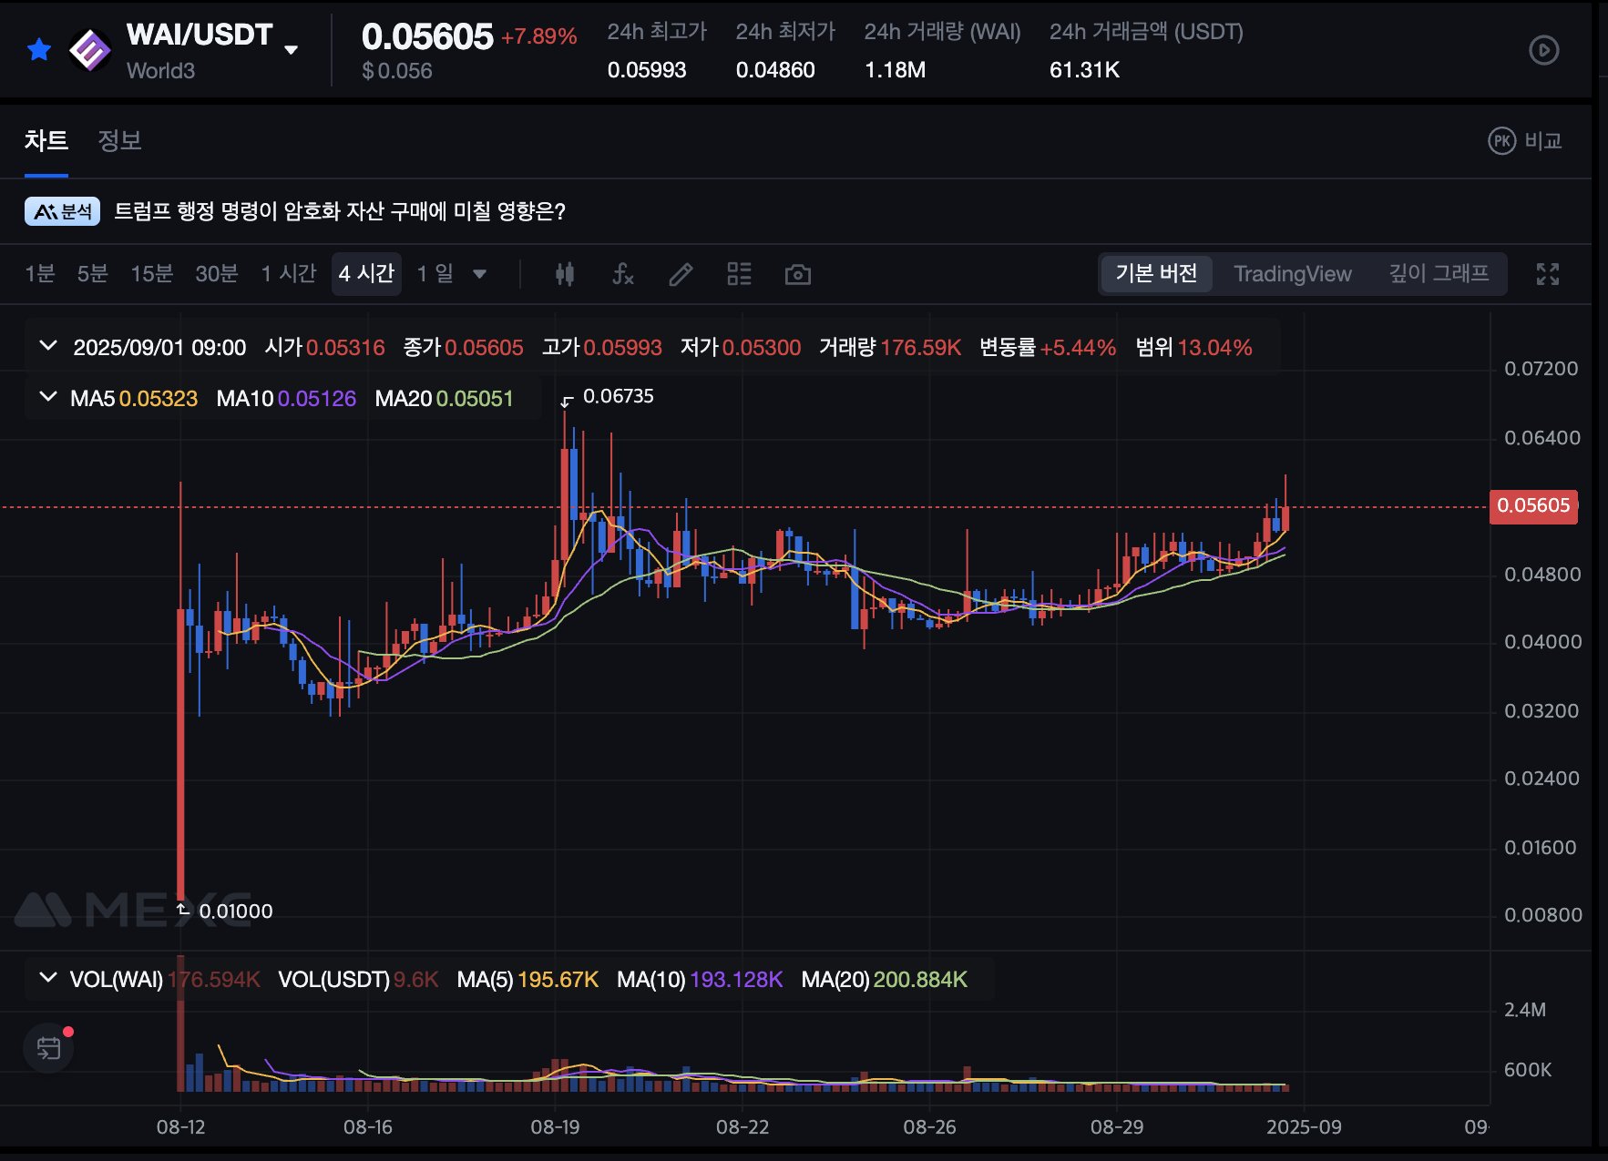Click the +7.89% price change text
This screenshot has width=1608, height=1161.
click(x=538, y=36)
